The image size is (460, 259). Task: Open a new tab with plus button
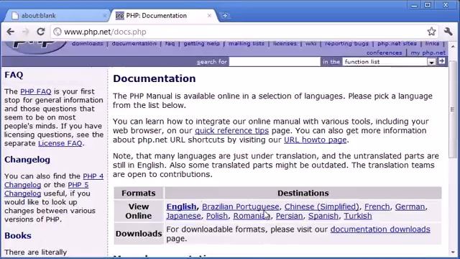coord(225,16)
